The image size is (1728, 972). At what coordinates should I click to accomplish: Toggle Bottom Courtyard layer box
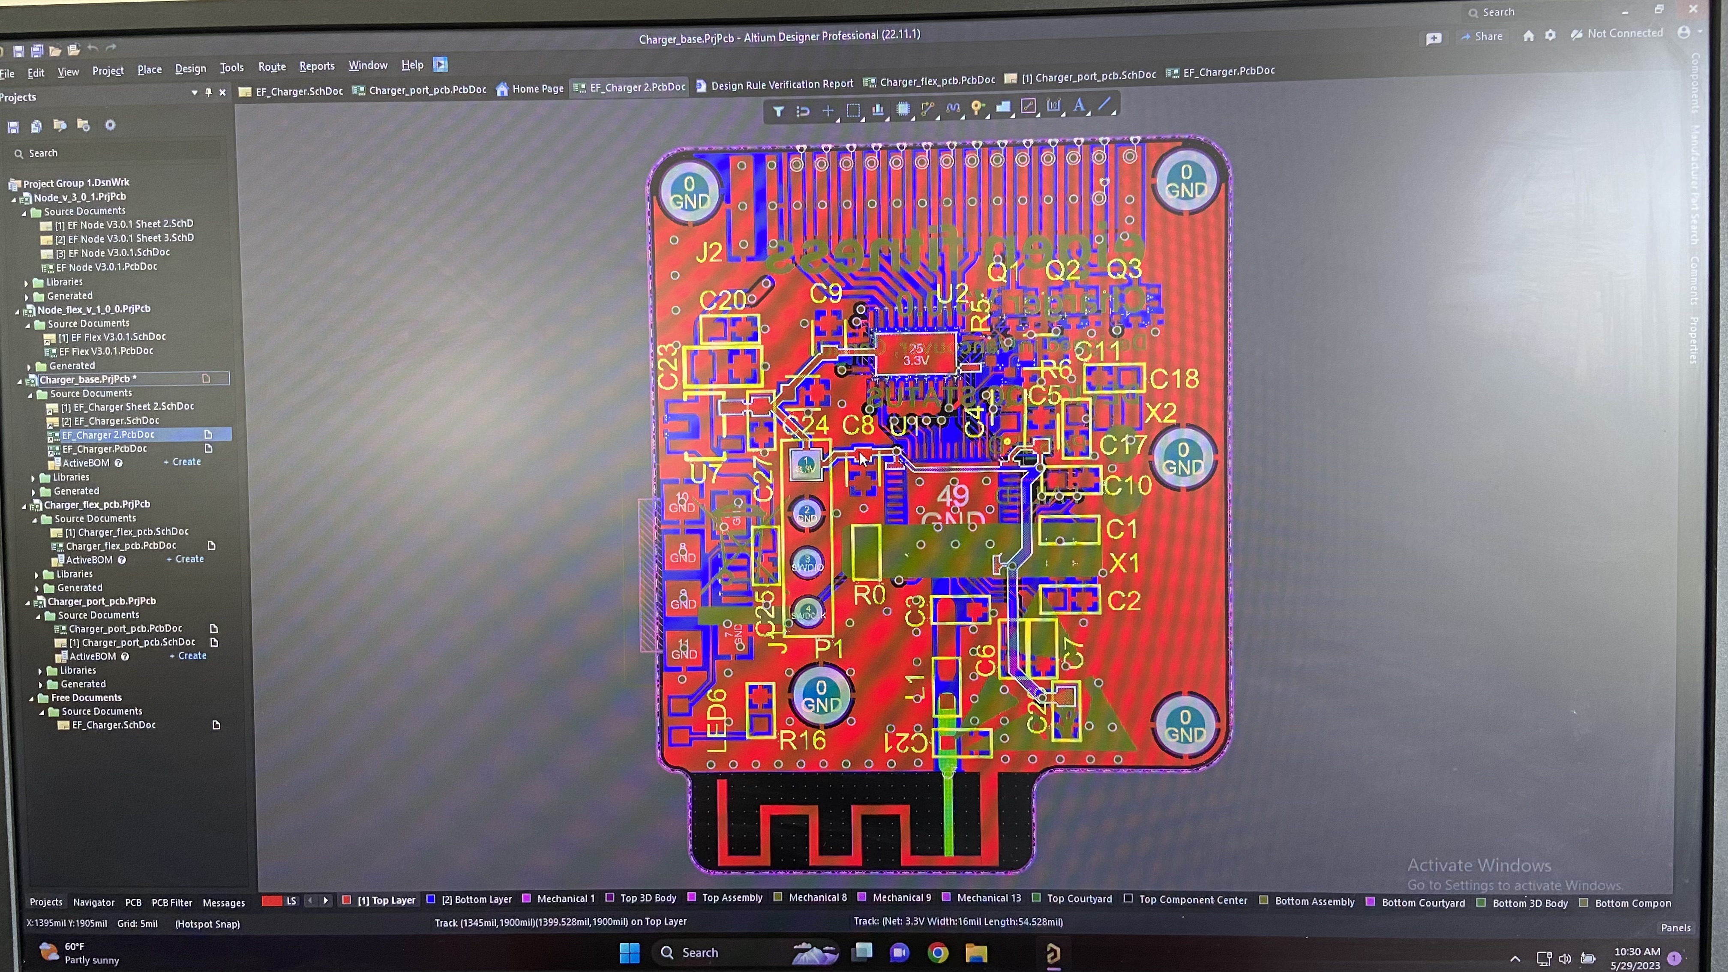(x=1371, y=902)
